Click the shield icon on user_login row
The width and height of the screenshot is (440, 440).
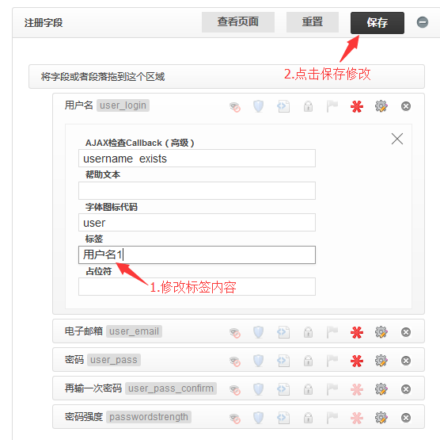(258, 106)
